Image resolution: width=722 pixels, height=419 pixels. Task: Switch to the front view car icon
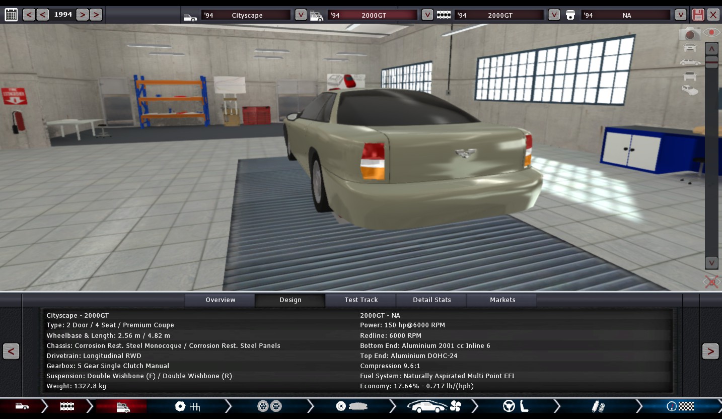(x=690, y=48)
